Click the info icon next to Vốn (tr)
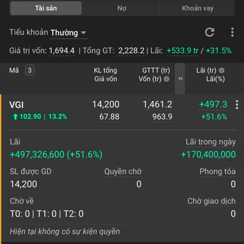Screen dimensions: 244x244 [167, 79]
